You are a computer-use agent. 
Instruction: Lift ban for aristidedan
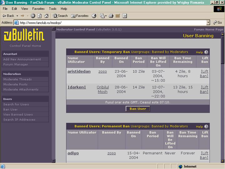[x=204, y=74]
